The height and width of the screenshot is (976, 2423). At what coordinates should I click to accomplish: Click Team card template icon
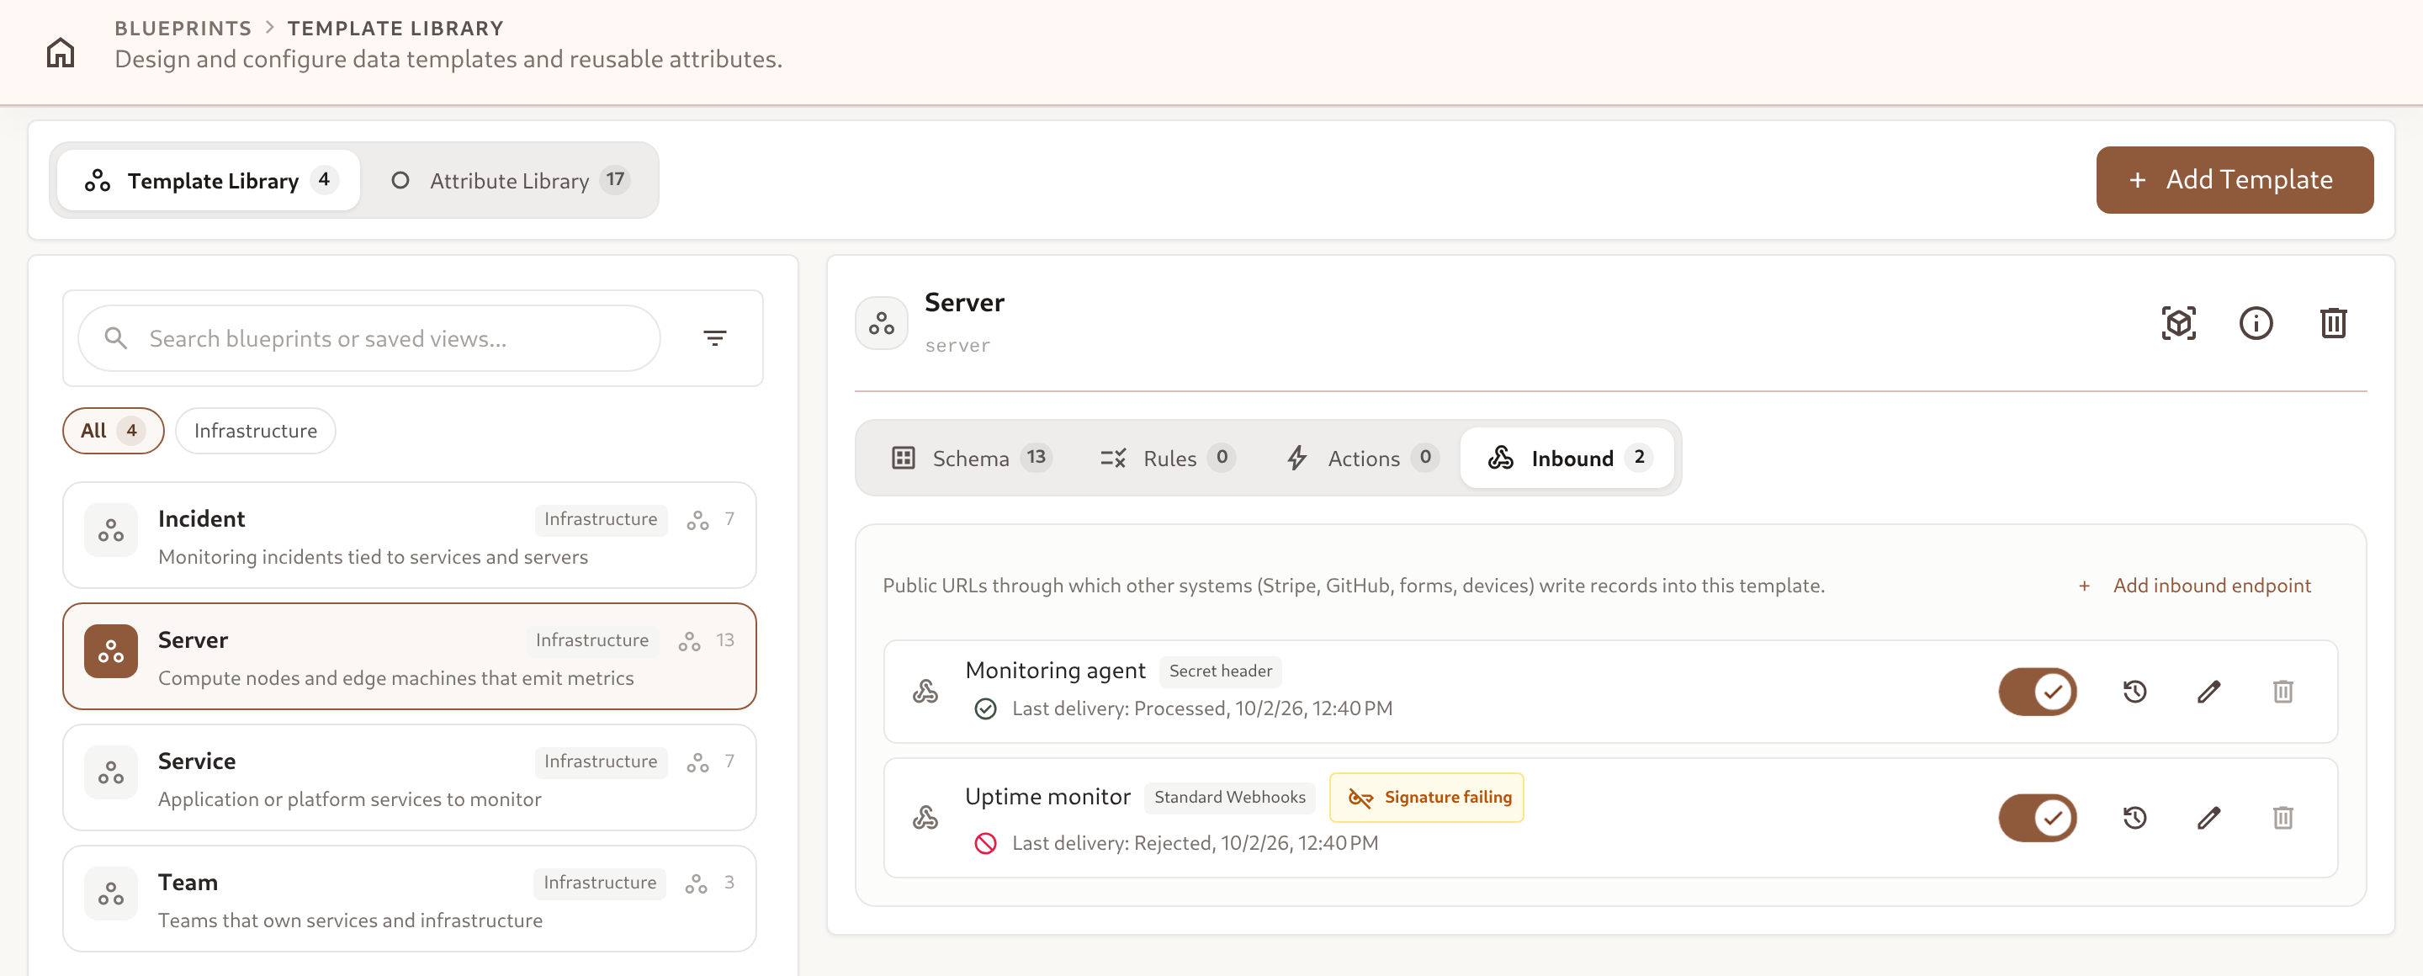tap(111, 894)
